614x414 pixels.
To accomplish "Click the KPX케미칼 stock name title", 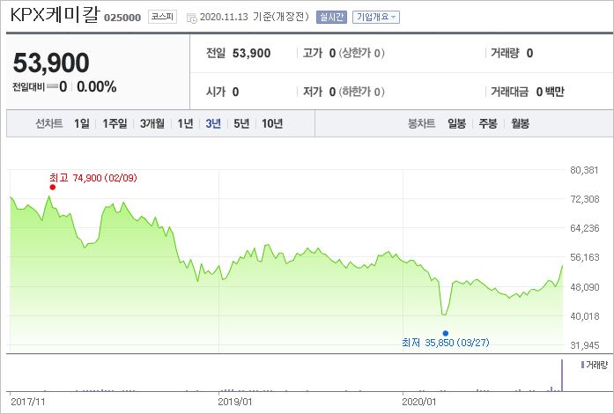I will (55, 15).
